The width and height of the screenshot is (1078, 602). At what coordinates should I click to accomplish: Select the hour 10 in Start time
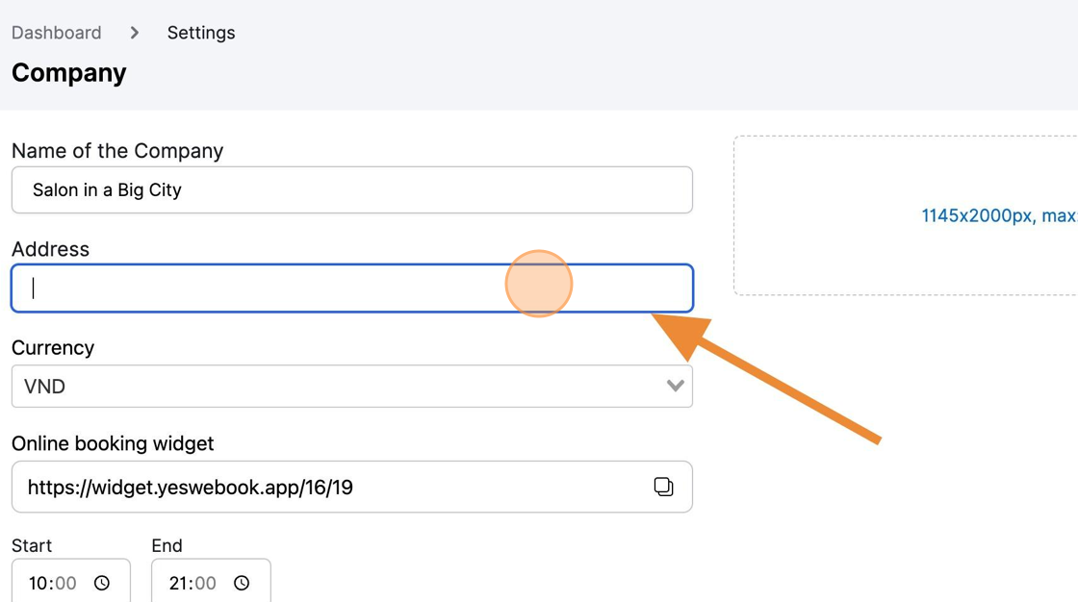click(x=38, y=583)
